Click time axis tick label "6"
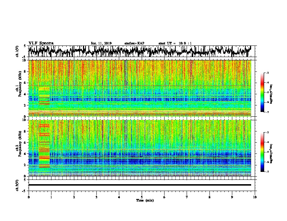 pyautogui.click(x=164, y=197)
